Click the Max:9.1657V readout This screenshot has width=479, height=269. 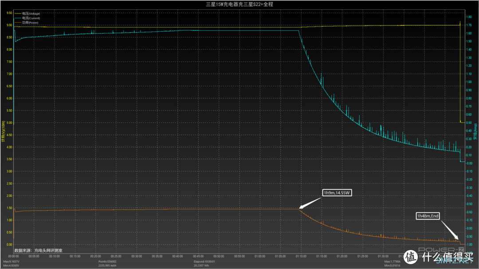pyautogui.click(x=11, y=261)
